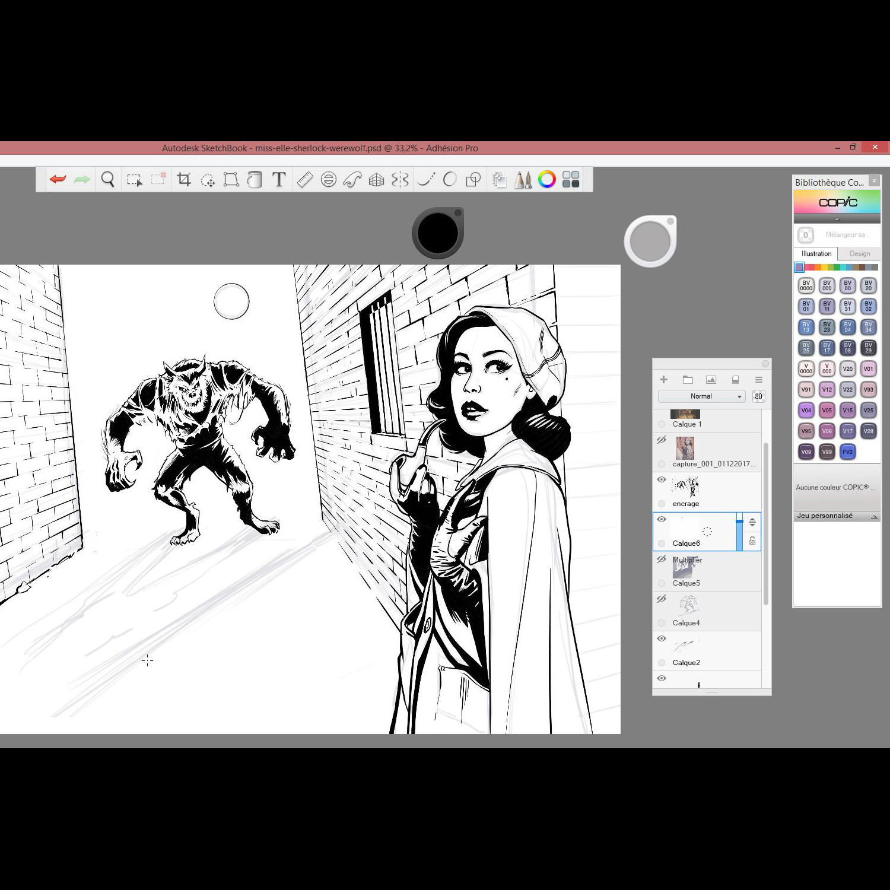Add a new layer with plus icon
The height and width of the screenshot is (890, 890).
[663, 380]
